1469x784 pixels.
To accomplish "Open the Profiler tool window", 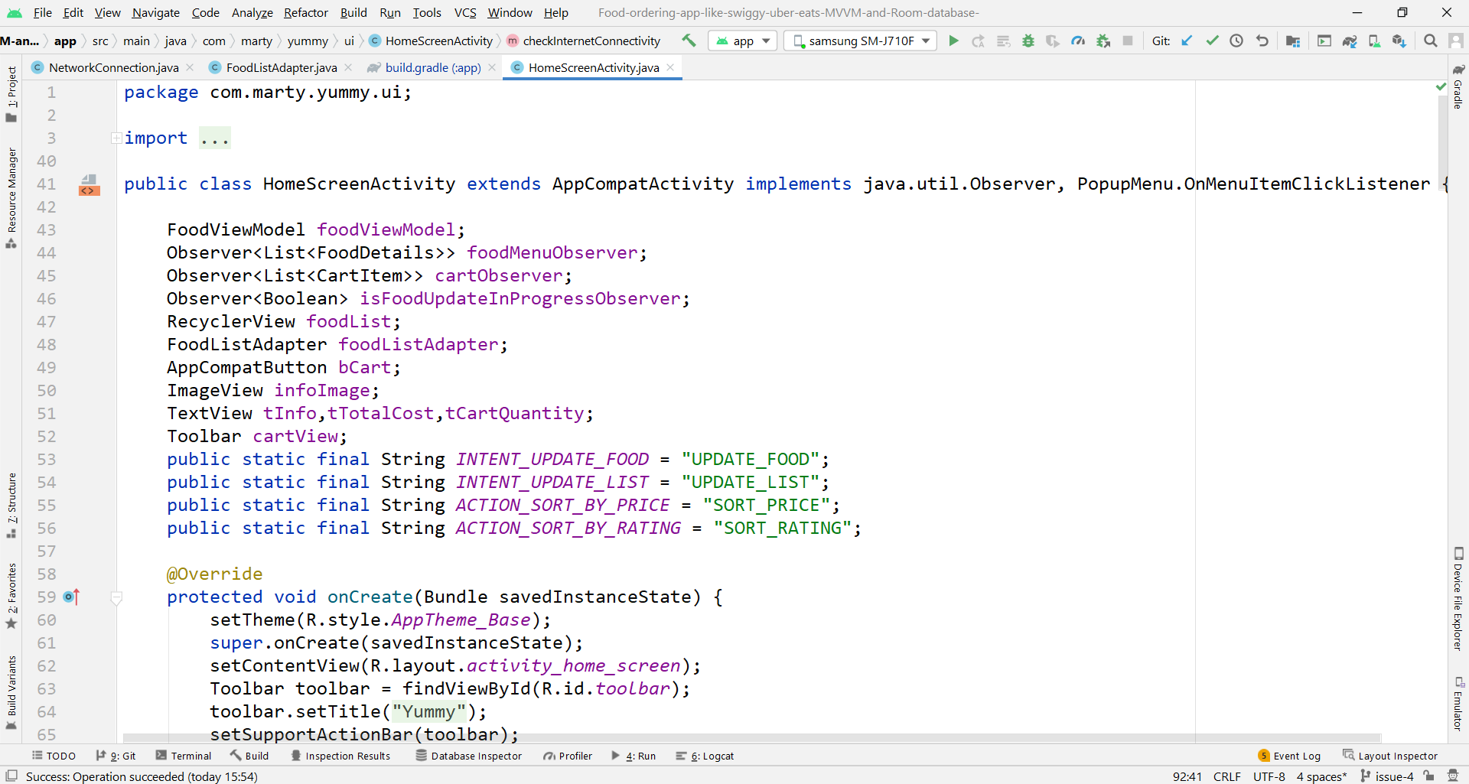I will pos(568,756).
